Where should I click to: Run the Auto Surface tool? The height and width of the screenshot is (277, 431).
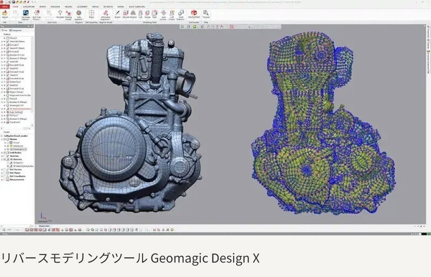click(x=164, y=15)
